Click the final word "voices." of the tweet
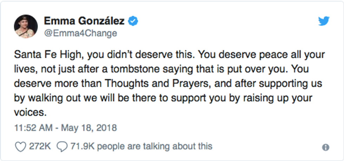Viewport: 344px width, 161px height. pos(30,113)
